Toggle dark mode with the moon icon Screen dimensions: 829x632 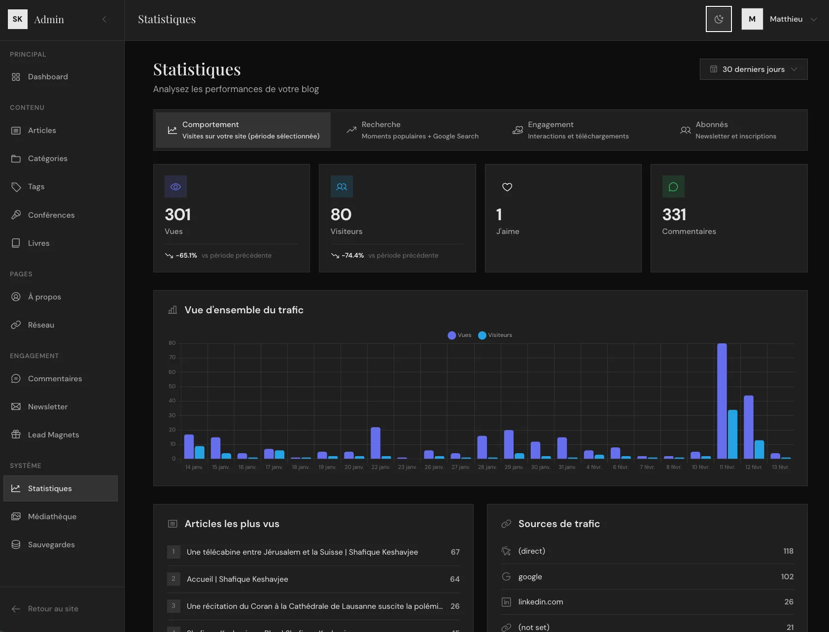coord(718,19)
